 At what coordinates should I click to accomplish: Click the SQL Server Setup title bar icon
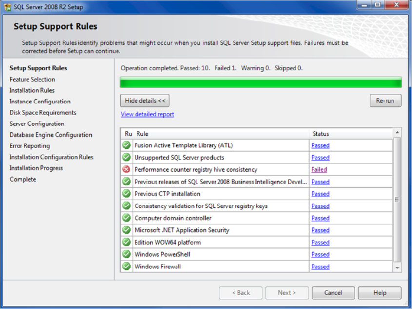point(7,7)
